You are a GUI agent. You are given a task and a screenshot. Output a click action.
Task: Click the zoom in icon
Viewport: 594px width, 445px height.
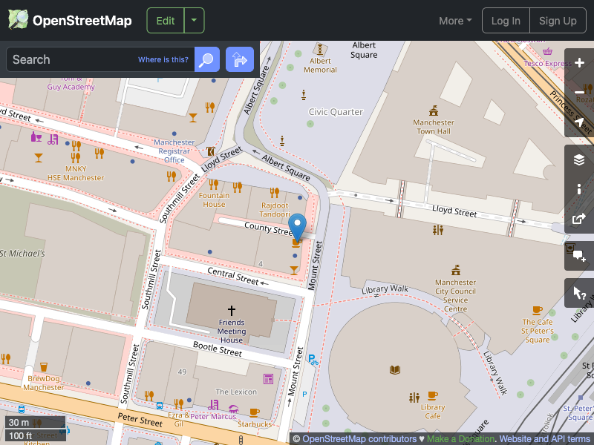click(579, 63)
